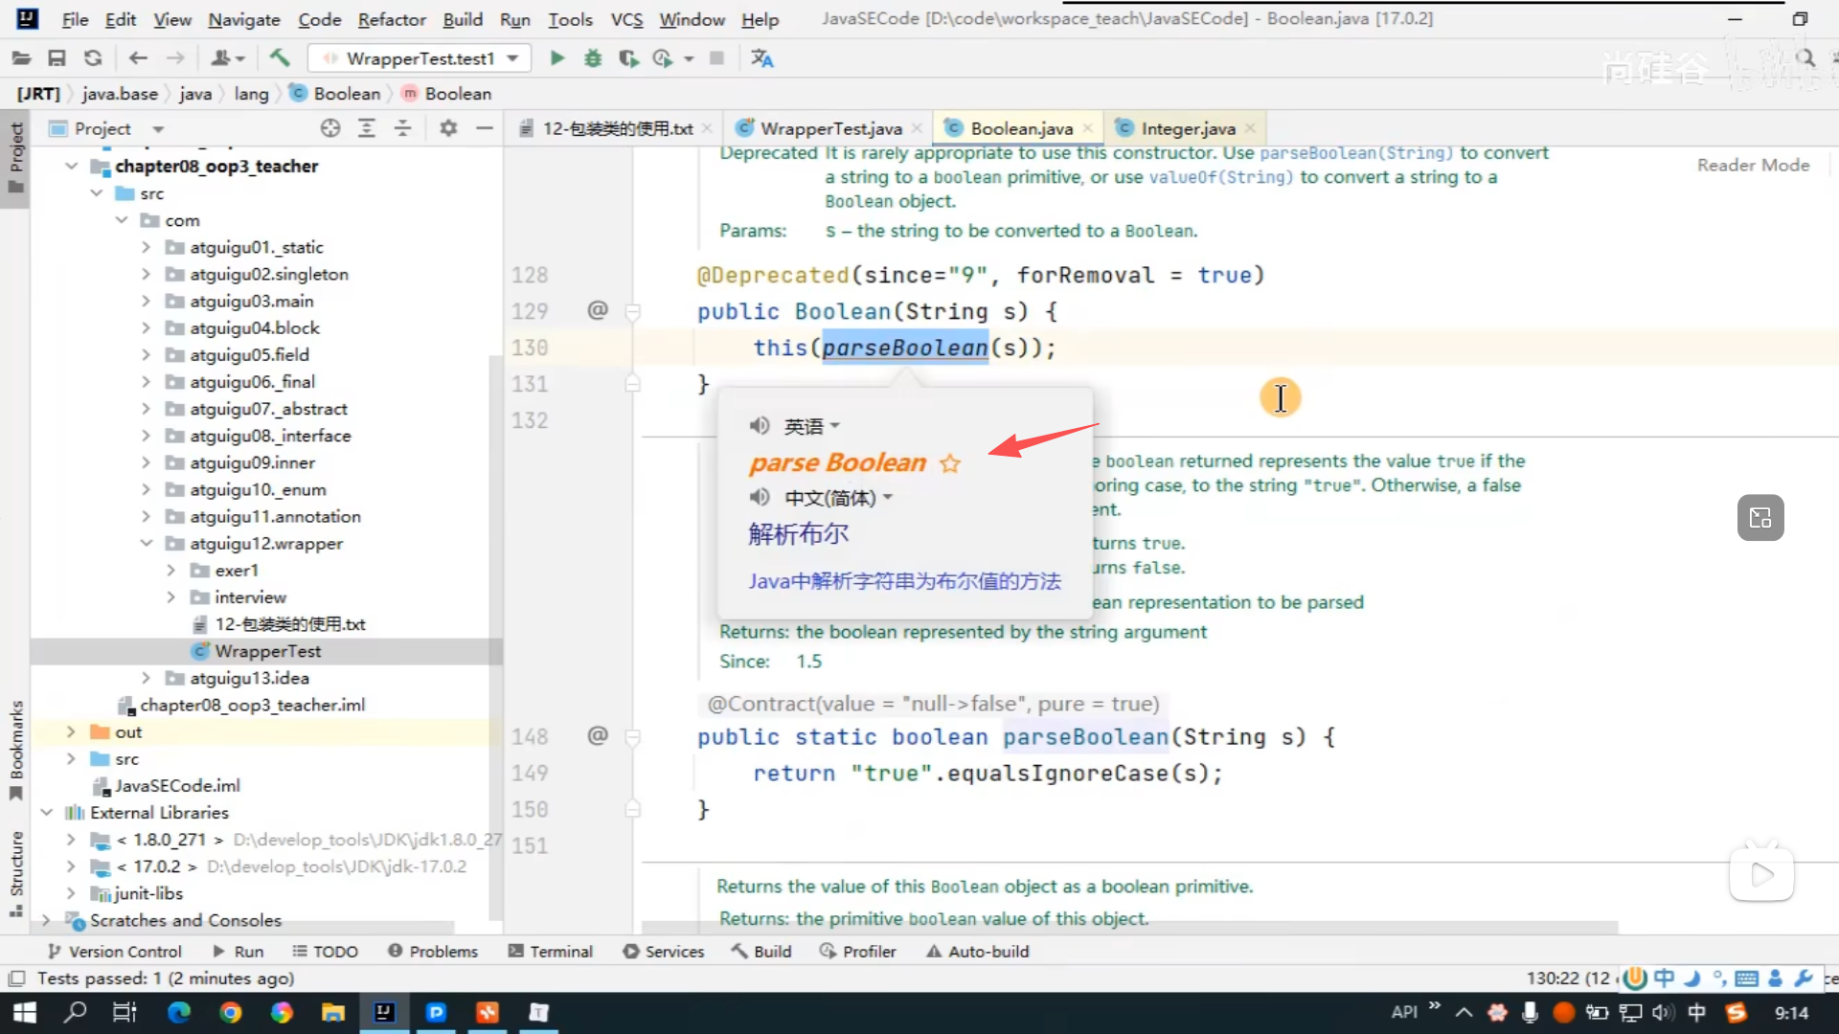Toggle fold marker on line 129
Screen dimensions: 1839x1034
pos(632,312)
